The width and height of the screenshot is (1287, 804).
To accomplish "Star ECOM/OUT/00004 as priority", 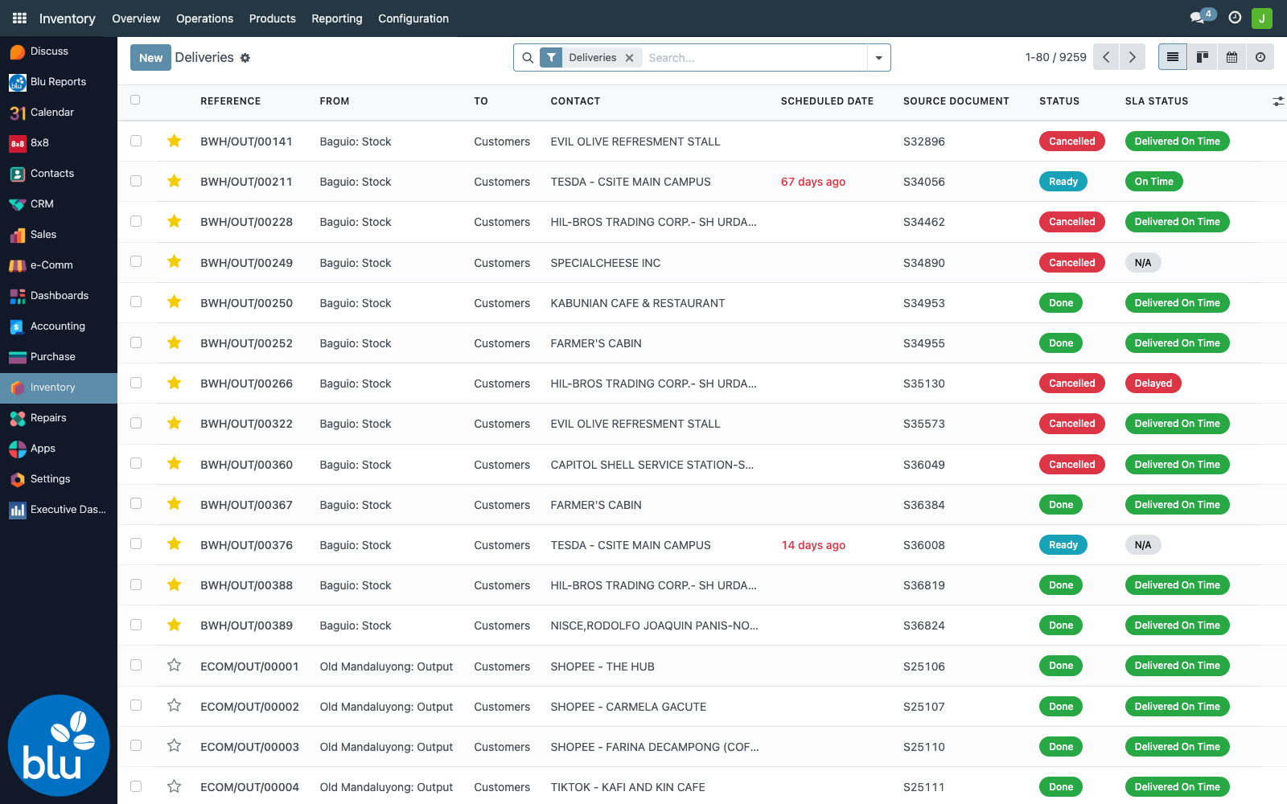I will tap(174, 786).
